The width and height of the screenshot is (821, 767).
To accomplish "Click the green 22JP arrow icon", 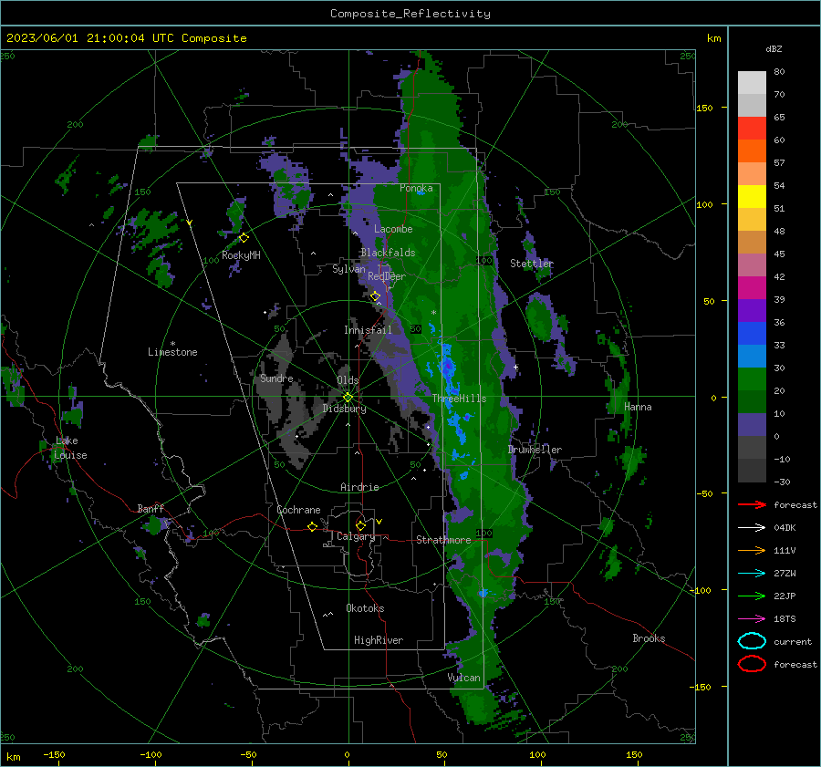I will click(x=752, y=596).
